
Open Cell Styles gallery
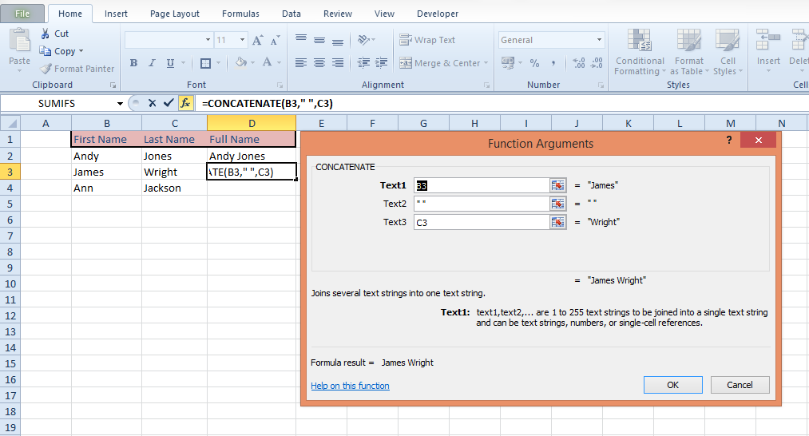pos(728,52)
